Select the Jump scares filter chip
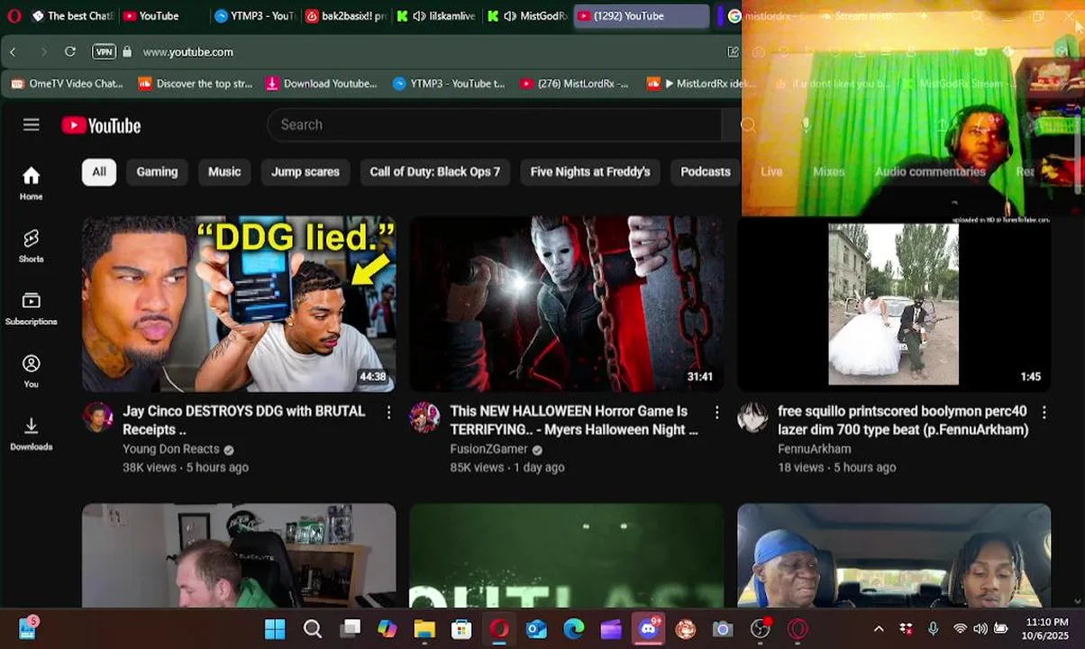 pyautogui.click(x=305, y=171)
